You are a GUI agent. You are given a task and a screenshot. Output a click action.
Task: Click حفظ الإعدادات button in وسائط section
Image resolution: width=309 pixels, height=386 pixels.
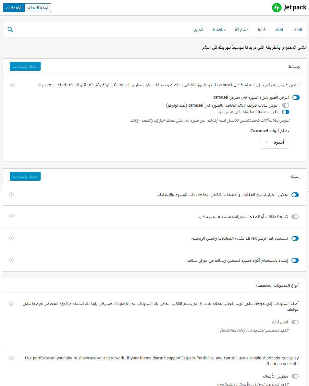pyautogui.click(x=25, y=66)
